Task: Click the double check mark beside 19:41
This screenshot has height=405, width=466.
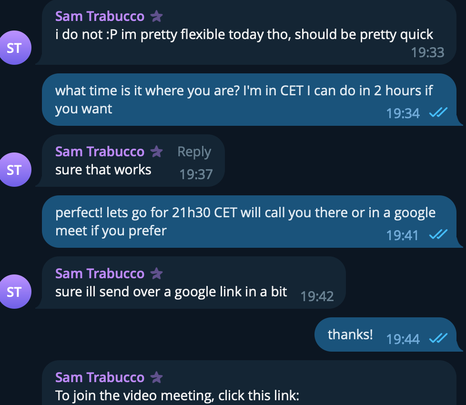Action: [x=438, y=235]
